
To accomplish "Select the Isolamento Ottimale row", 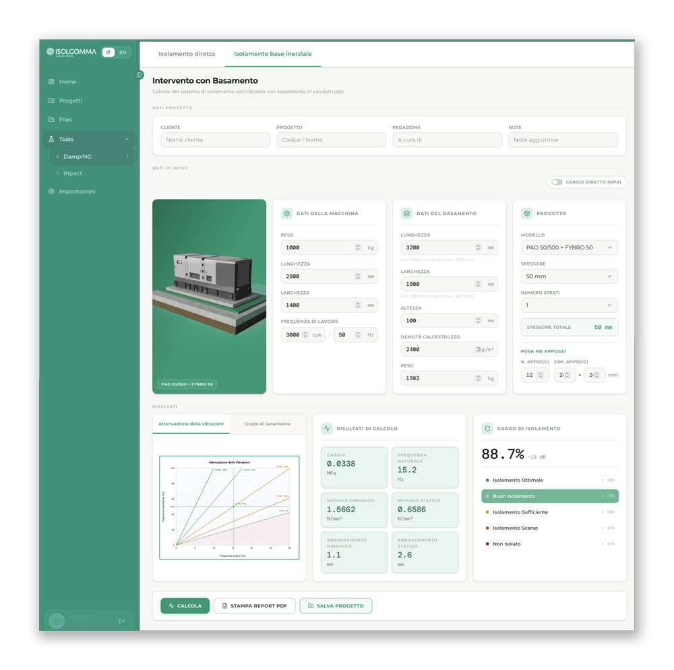I will (550, 481).
